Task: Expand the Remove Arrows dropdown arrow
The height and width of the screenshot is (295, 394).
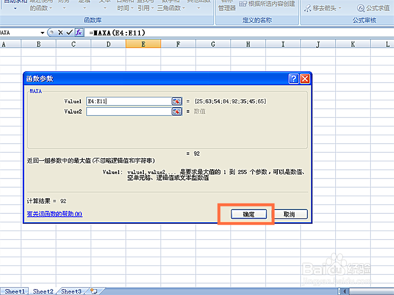Action: tap(340, 8)
